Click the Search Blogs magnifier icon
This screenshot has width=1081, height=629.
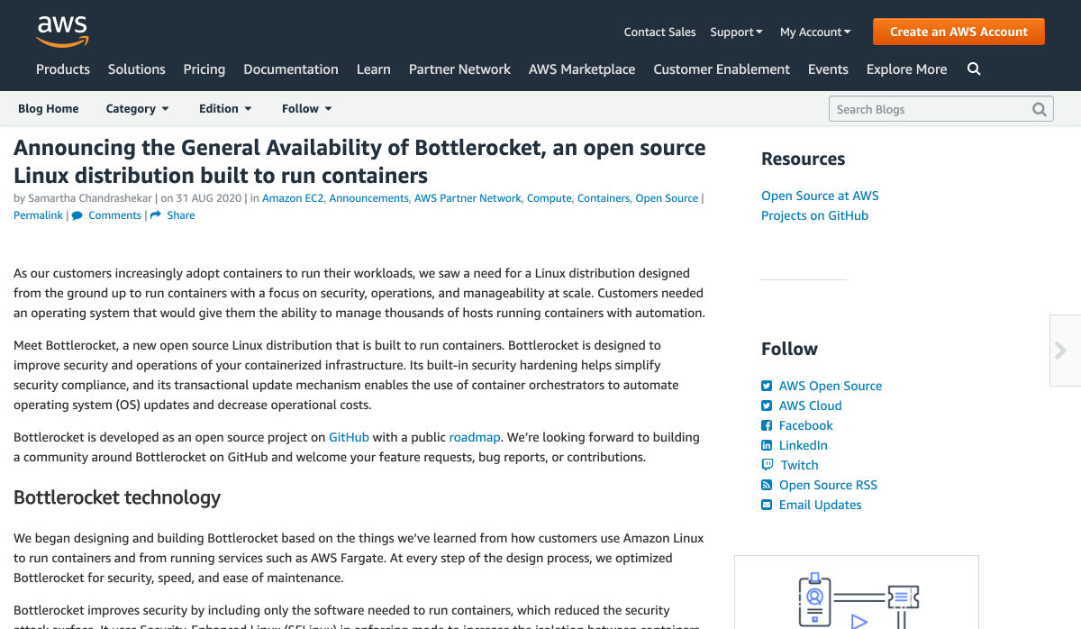pos(1040,109)
